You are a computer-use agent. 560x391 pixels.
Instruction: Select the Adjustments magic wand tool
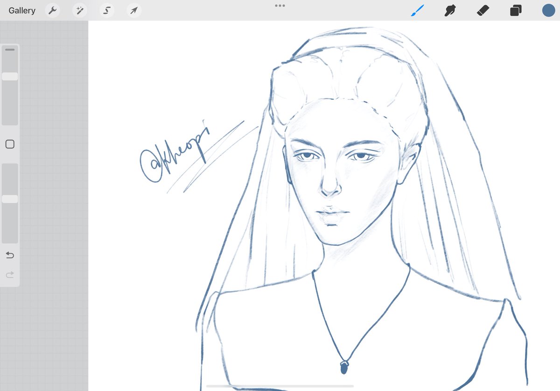79,10
